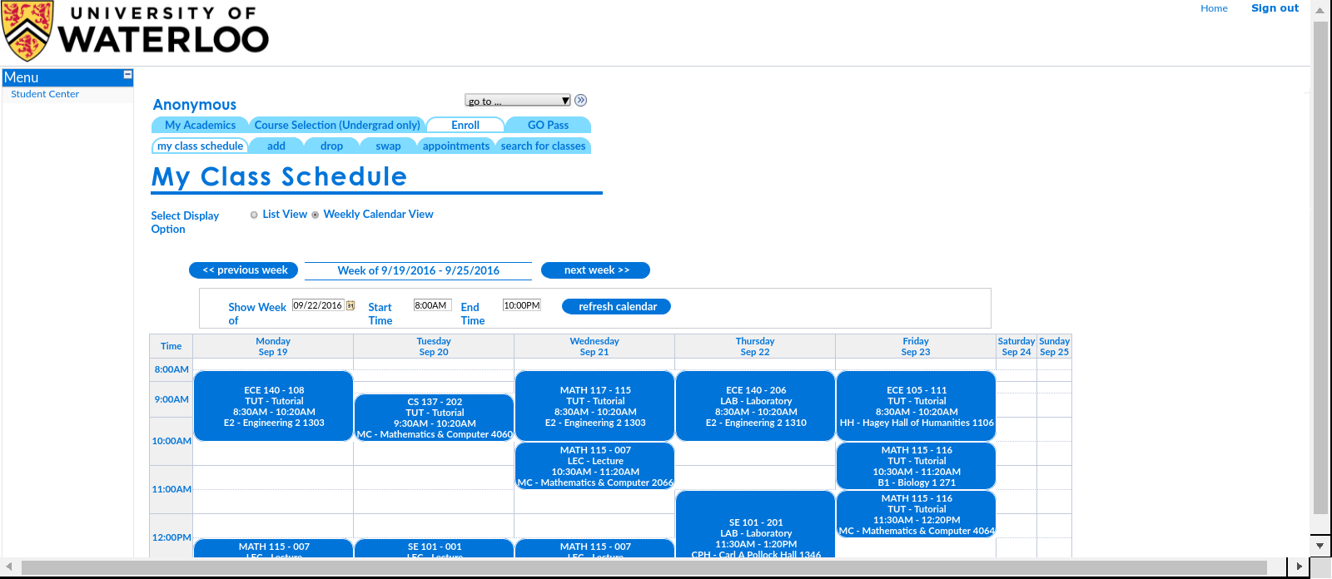Image resolution: width=1332 pixels, height=579 pixels.
Task: Click the Menu panel header
Action: pos(67,77)
